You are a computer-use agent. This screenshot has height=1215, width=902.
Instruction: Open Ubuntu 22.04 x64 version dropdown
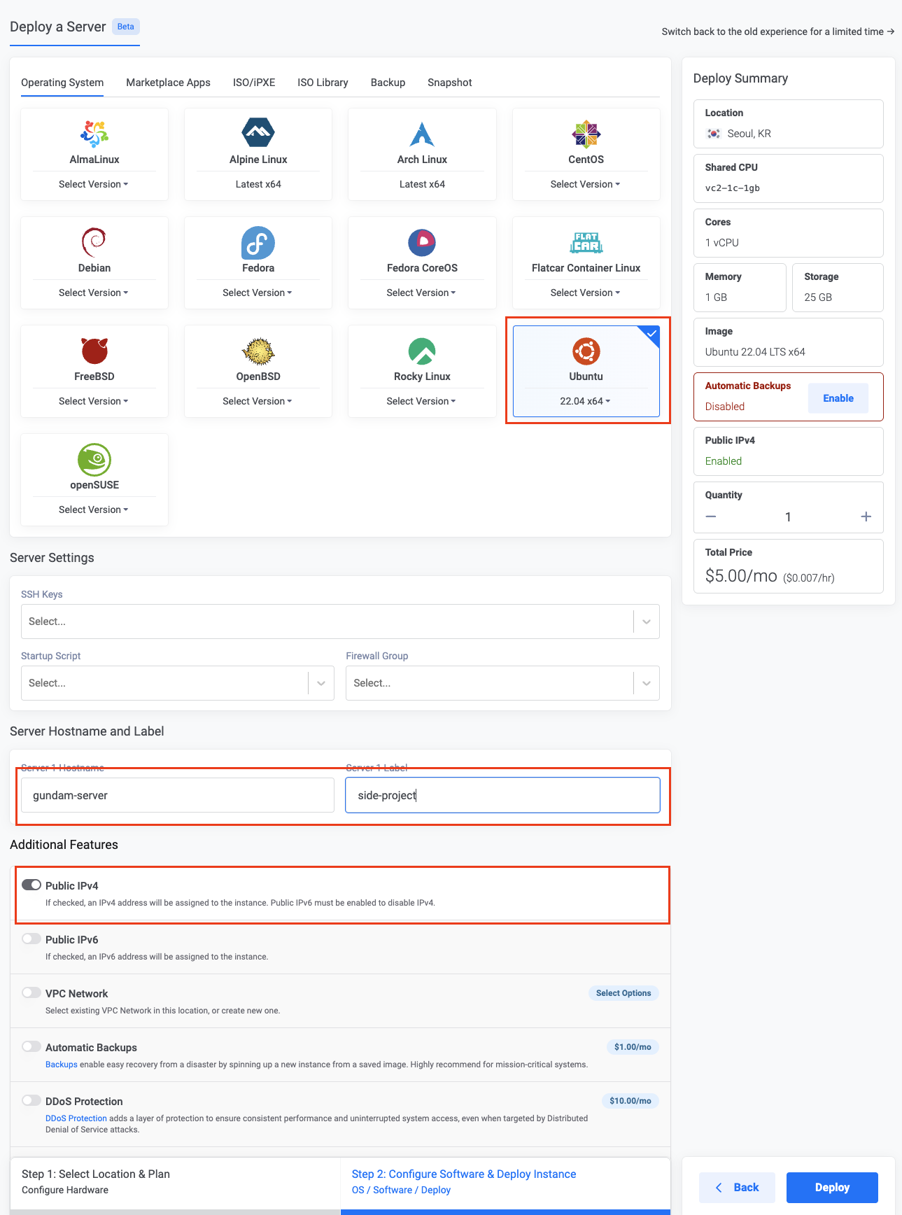coord(586,401)
